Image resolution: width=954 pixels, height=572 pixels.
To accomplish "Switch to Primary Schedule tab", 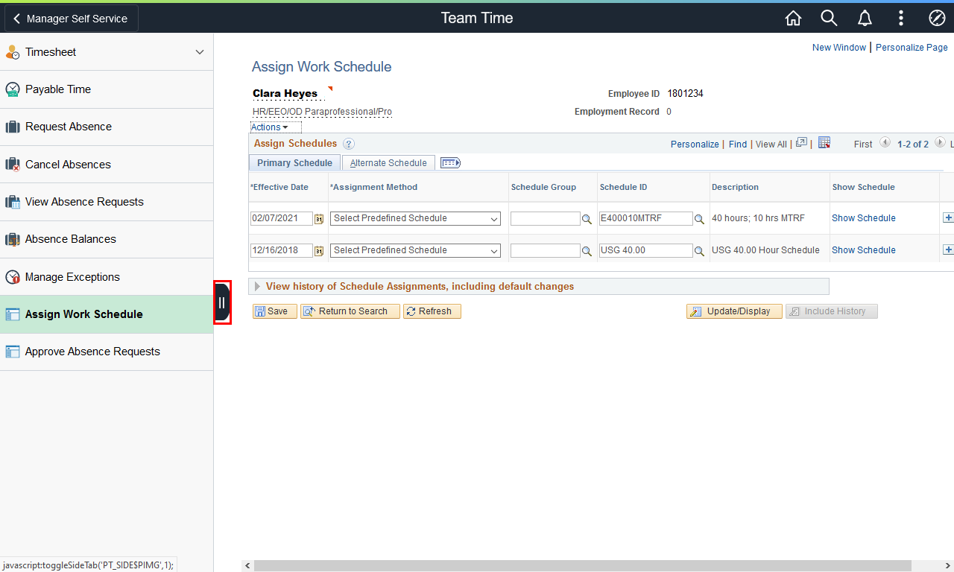I will (x=294, y=162).
